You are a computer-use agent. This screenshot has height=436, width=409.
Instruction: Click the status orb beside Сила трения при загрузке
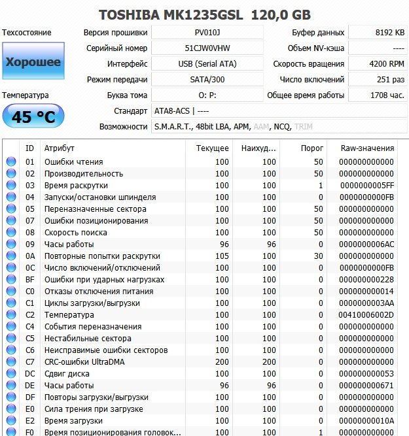coord(11,409)
